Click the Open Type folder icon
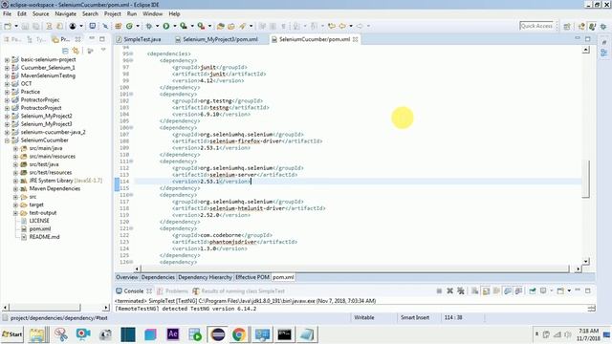612x344 pixels. pos(221,26)
